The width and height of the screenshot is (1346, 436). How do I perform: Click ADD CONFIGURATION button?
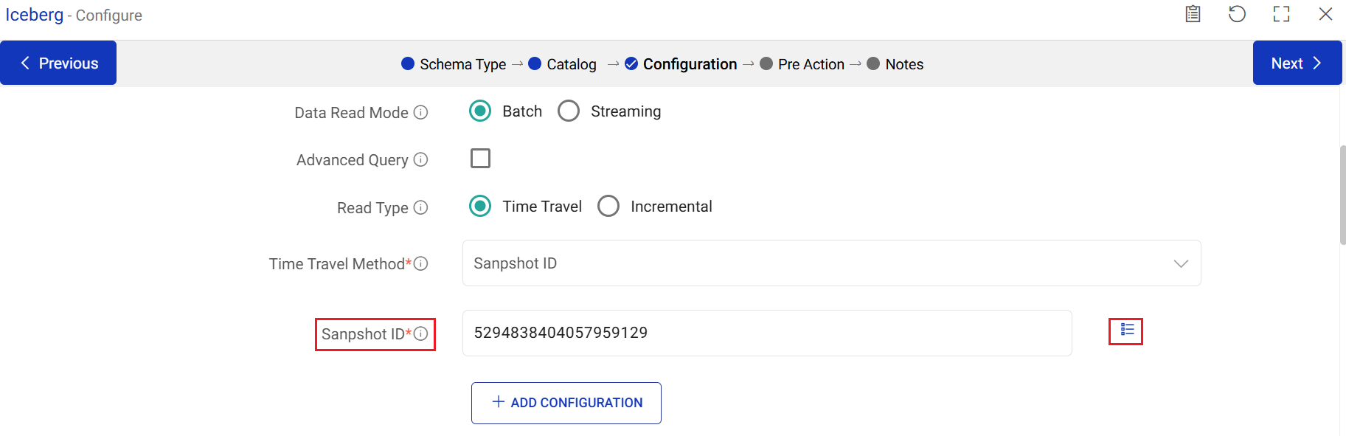(566, 403)
